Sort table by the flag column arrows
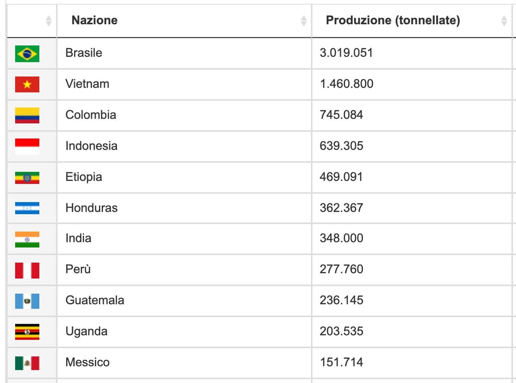The width and height of the screenshot is (516, 383). tap(48, 21)
